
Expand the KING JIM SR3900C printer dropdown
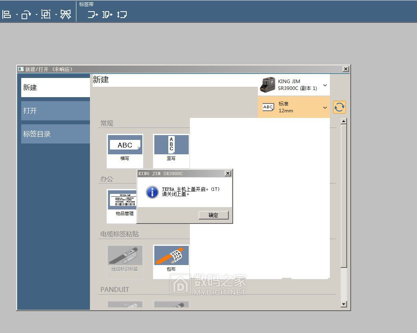325,85
